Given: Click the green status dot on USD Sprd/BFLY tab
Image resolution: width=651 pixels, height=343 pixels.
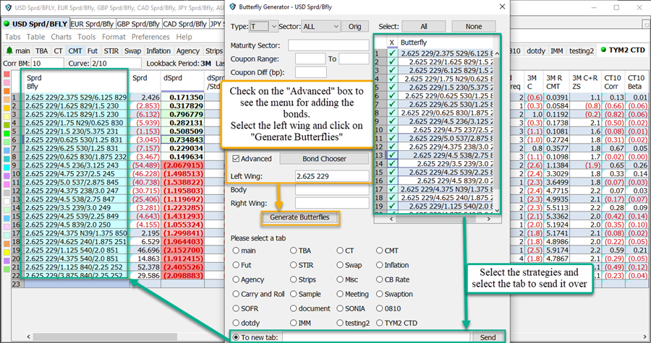Looking at the screenshot, I should [7, 24].
